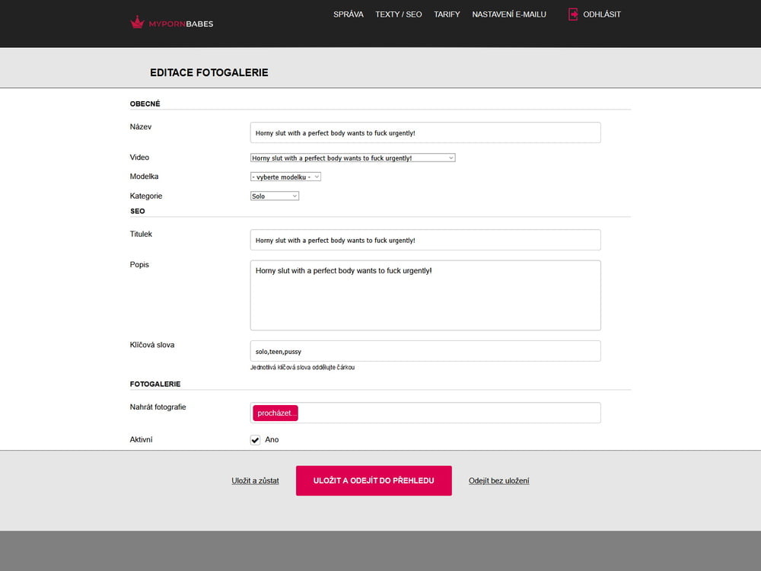Click the Popis description textarea

[x=425, y=295]
